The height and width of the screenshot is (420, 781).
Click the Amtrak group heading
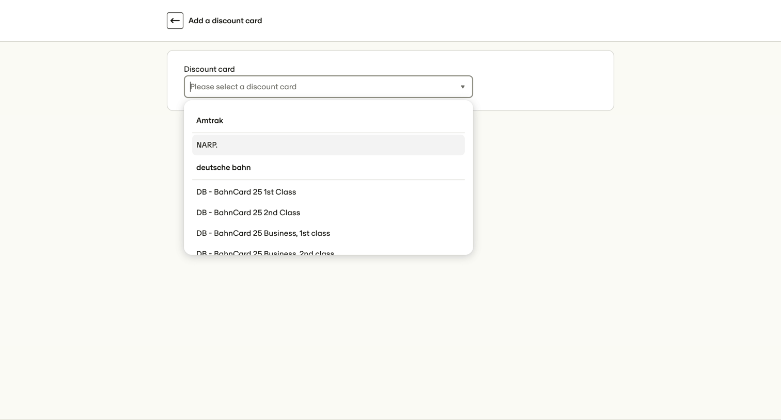click(210, 121)
